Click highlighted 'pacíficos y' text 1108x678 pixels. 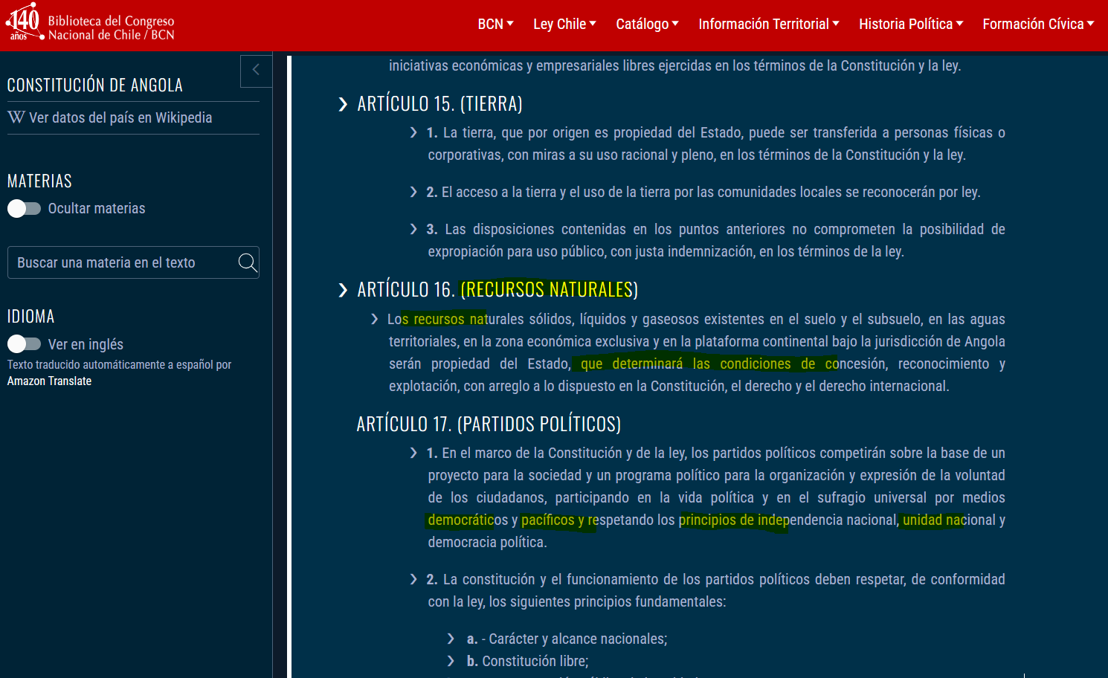[553, 520]
